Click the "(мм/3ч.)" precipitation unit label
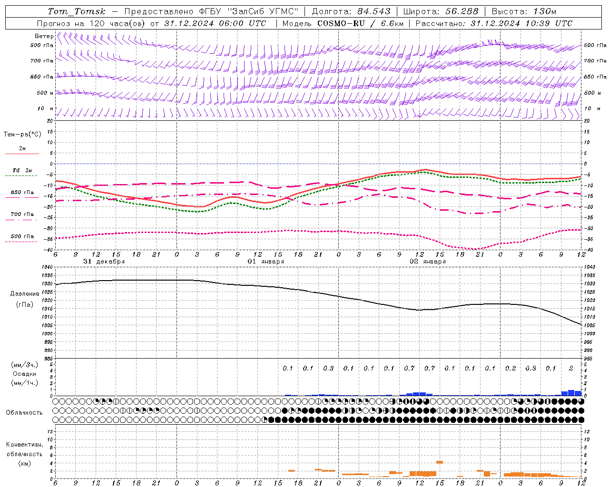 [25, 365]
